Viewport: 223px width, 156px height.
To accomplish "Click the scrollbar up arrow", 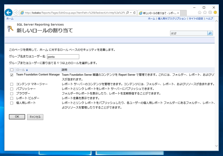I will coord(217,21).
